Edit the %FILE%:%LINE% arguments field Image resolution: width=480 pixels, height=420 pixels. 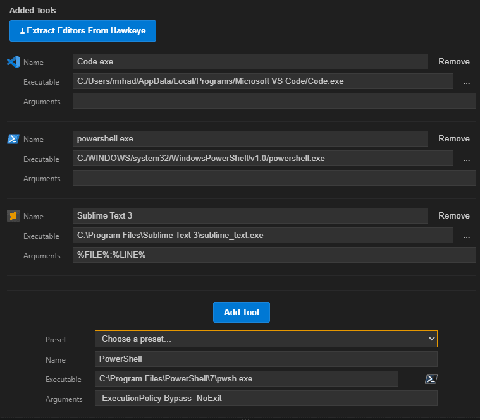[x=274, y=255]
